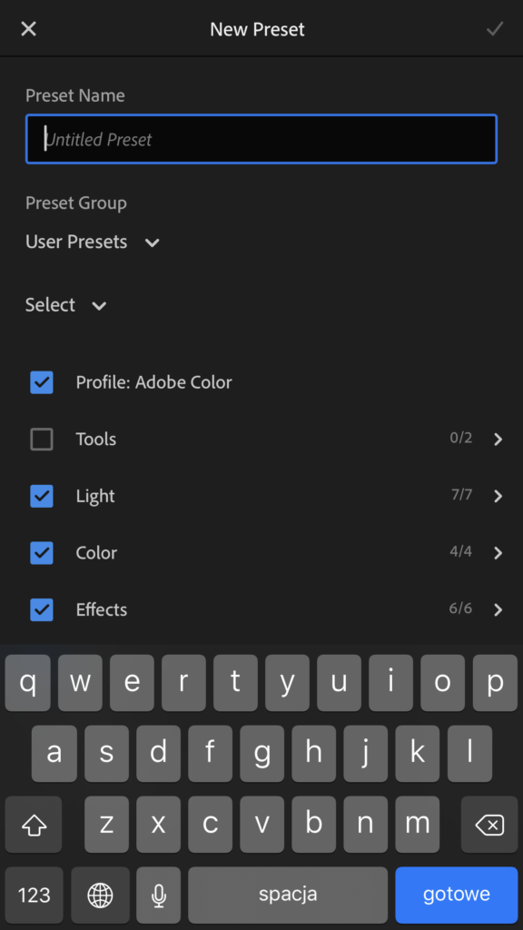Expand the Color settings details

[x=498, y=552]
